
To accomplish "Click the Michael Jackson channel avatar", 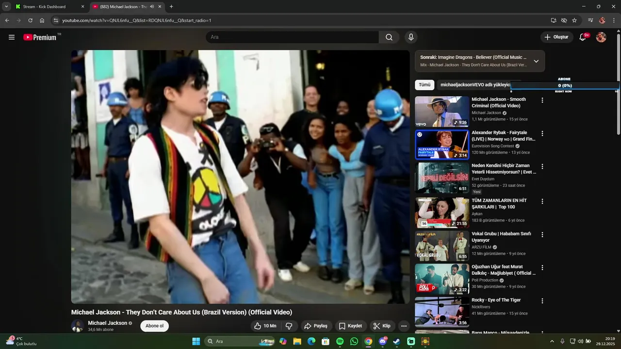I will (78, 326).
